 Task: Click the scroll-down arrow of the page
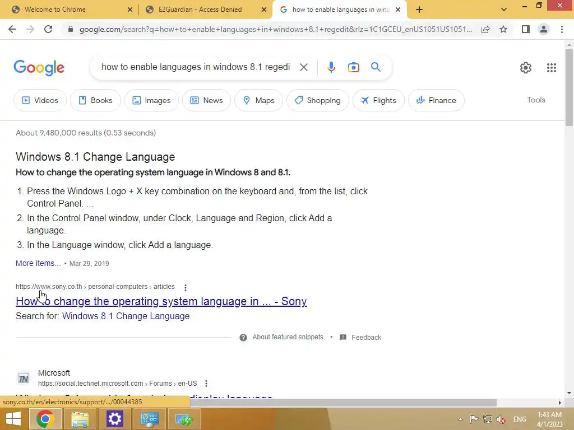coord(569,393)
